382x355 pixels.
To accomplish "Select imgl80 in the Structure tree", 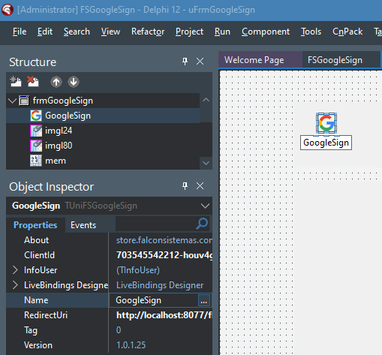I will 59,146.
